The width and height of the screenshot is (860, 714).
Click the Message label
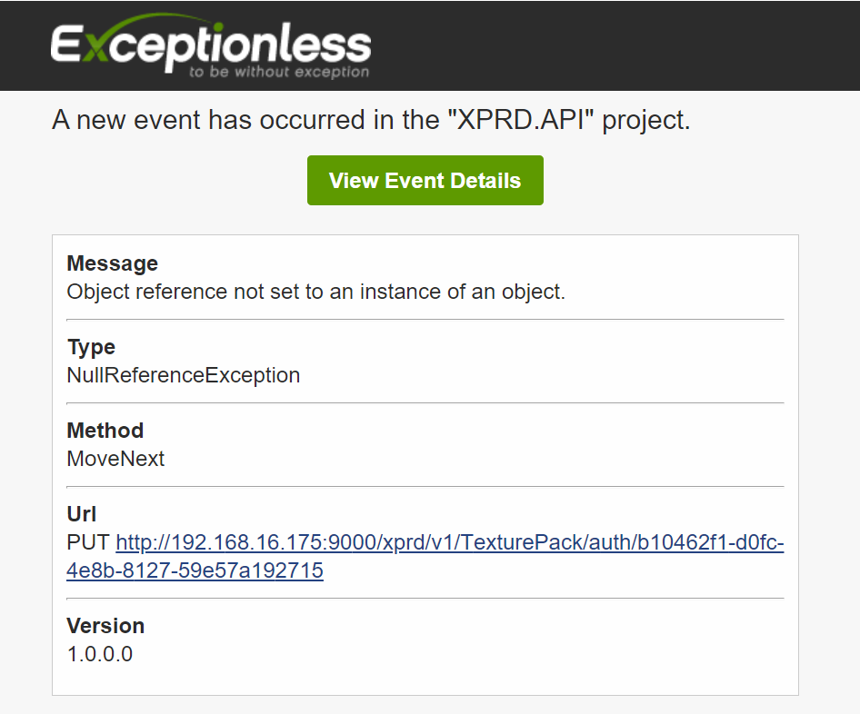click(x=113, y=263)
